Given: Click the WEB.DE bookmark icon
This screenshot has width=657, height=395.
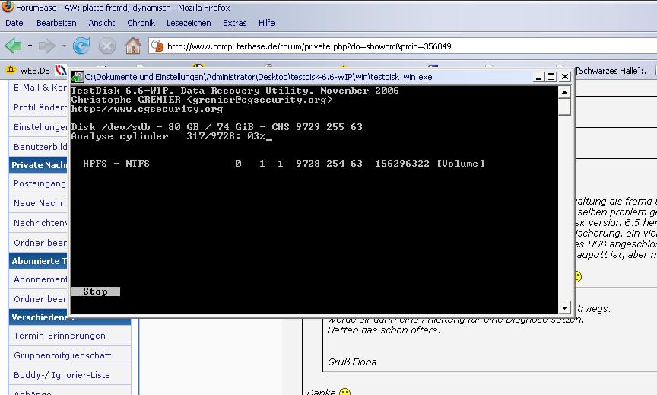Looking at the screenshot, I should tap(11, 70).
